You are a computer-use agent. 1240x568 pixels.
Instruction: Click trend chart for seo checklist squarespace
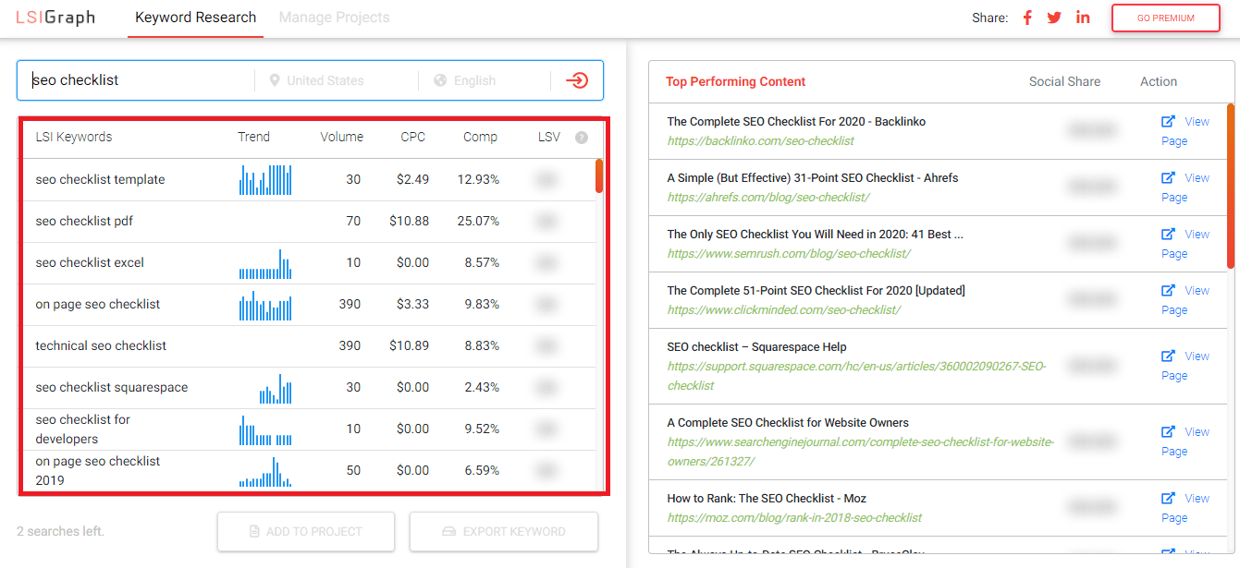[276, 389]
